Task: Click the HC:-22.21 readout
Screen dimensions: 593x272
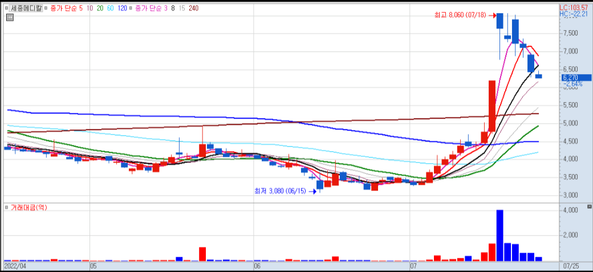Action: tap(574, 14)
